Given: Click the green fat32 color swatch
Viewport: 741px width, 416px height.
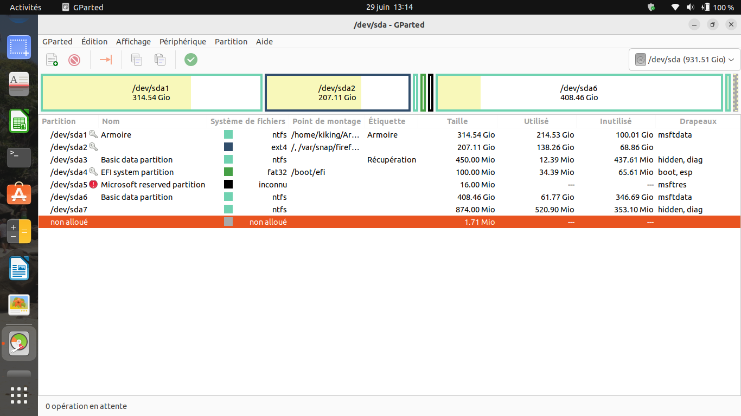Looking at the screenshot, I should point(228,172).
